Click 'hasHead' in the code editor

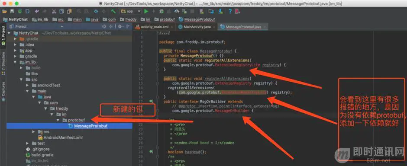(193, 152)
